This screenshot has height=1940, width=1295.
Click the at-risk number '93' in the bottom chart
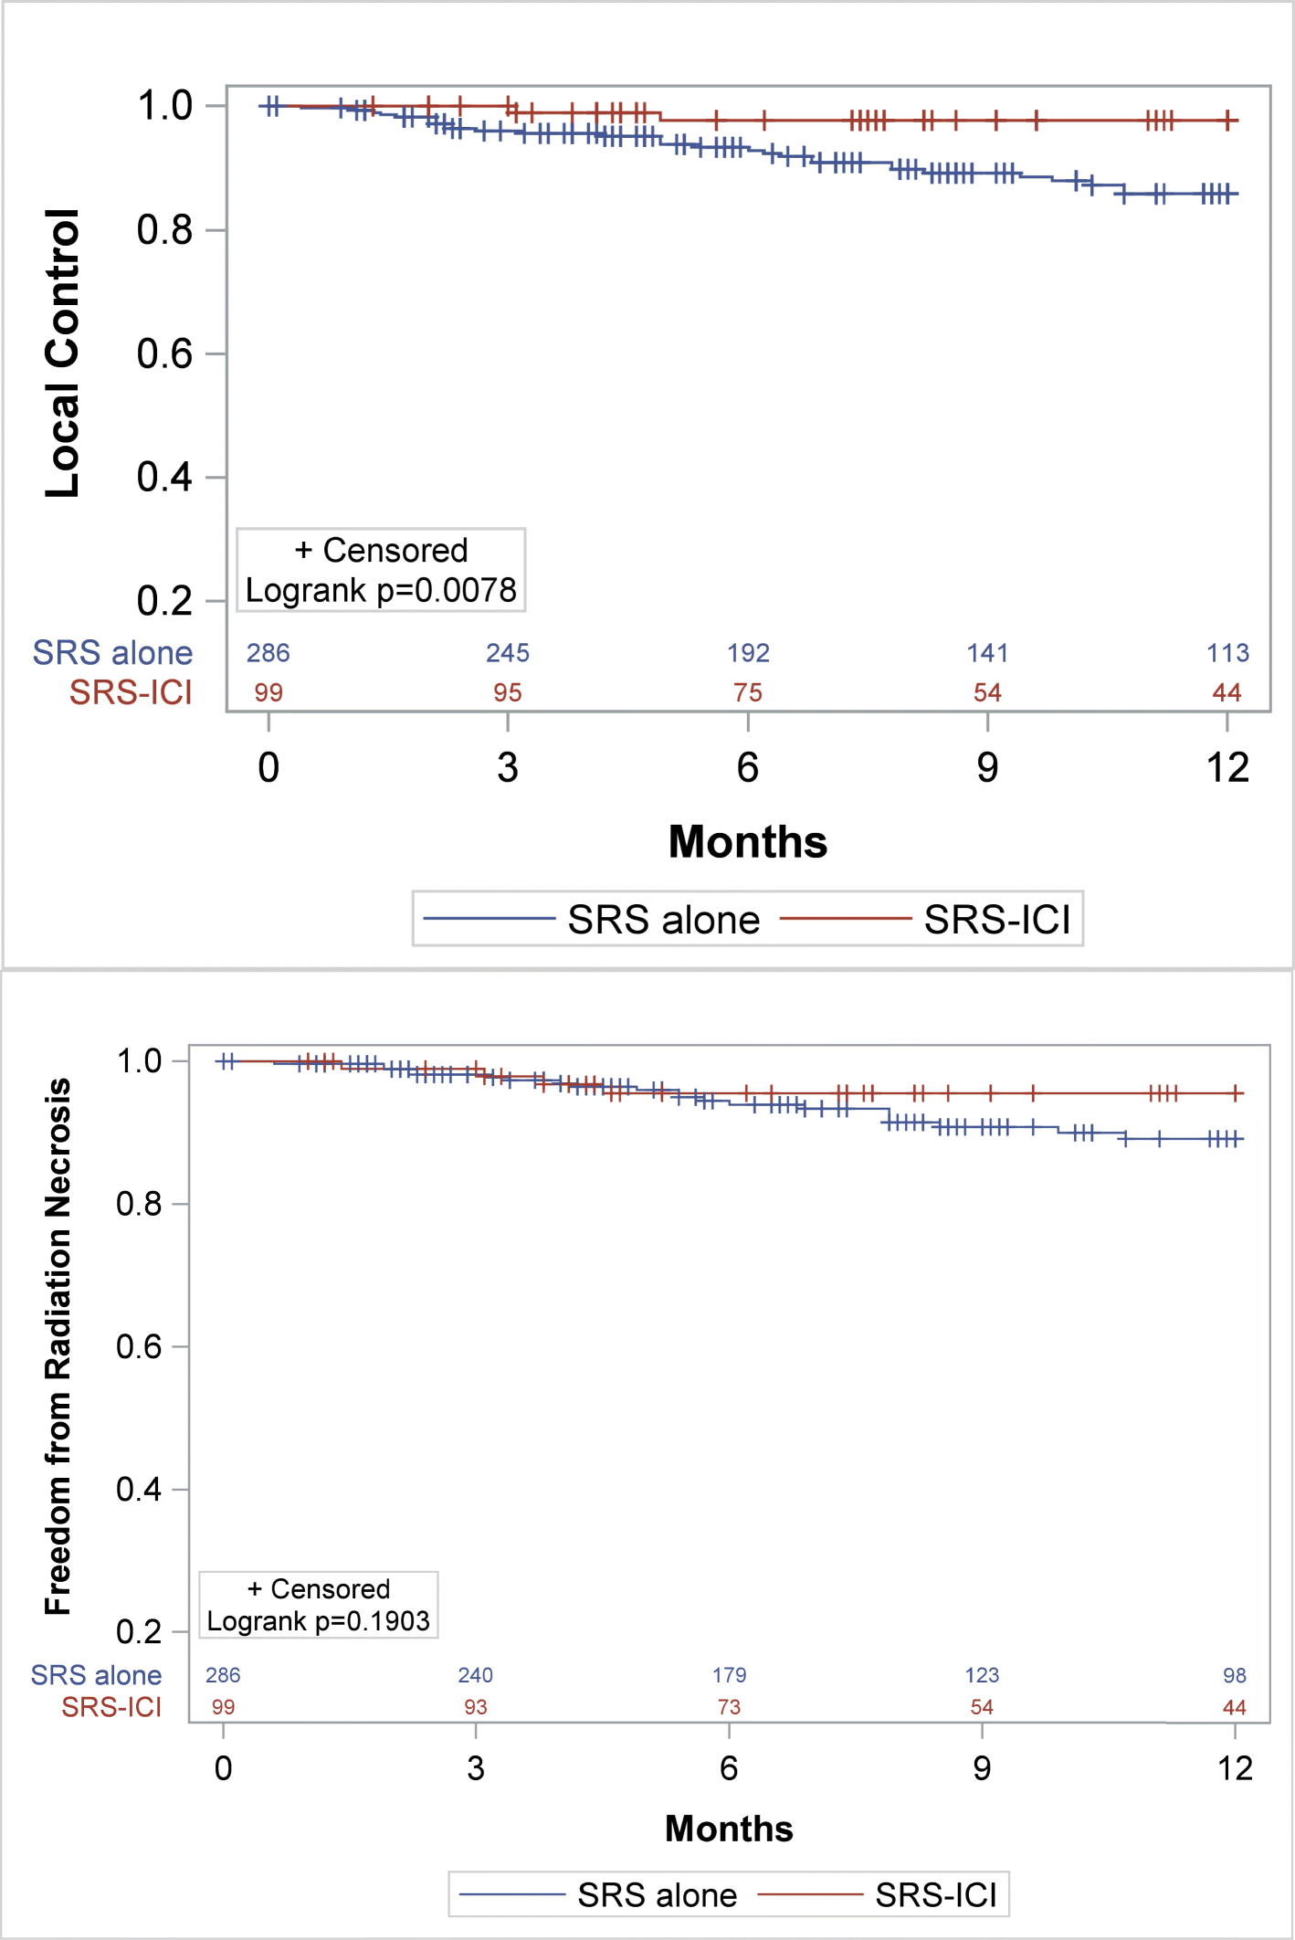[x=476, y=1707]
